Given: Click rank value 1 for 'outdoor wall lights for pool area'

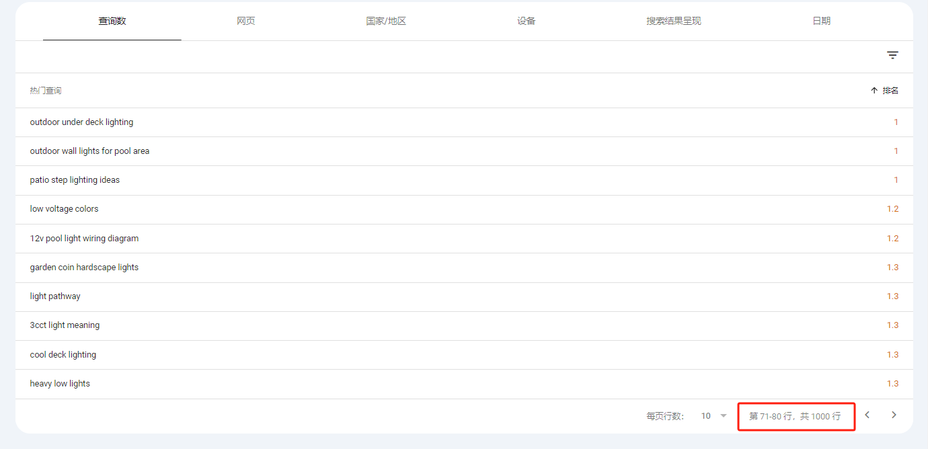Looking at the screenshot, I should (x=896, y=151).
